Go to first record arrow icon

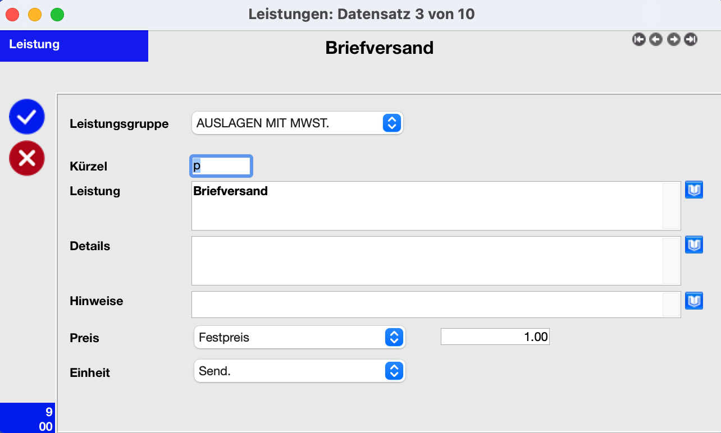638,39
